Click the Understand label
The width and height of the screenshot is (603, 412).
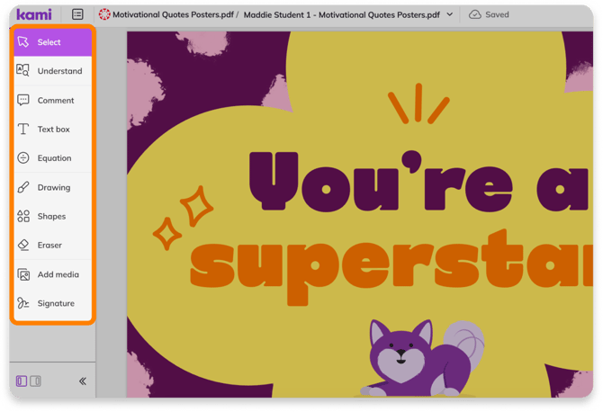tap(59, 71)
